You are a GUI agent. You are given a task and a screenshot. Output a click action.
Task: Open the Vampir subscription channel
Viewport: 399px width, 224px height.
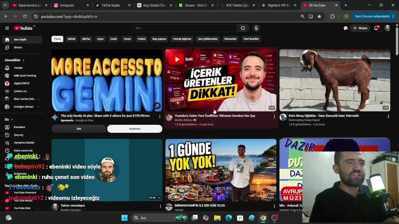point(22,68)
